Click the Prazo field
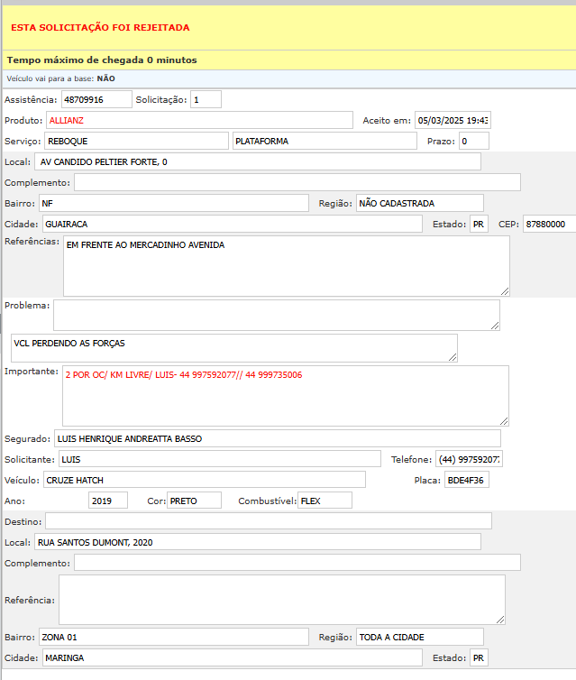The image size is (576, 680). coord(473,141)
